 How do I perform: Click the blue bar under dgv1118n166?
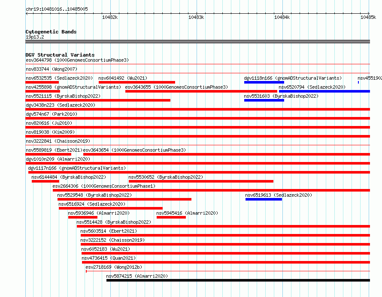pyautogui.click(x=264, y=82)
